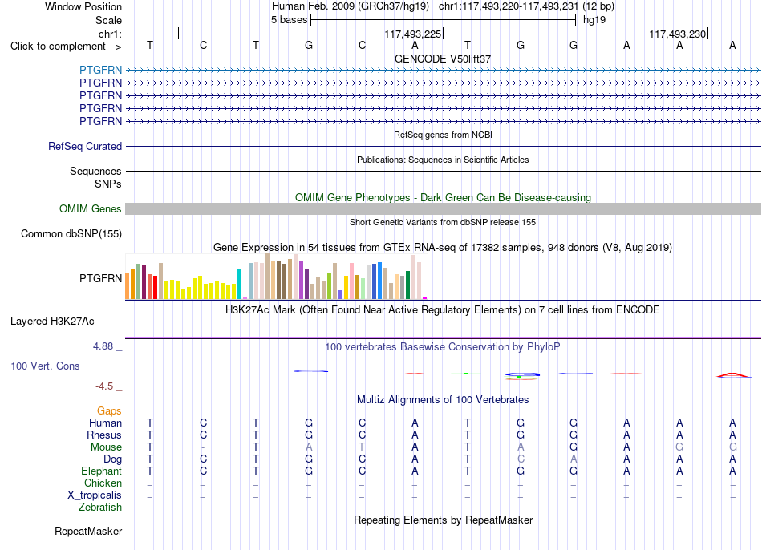Click the 'H3K27Ac Mark' ENCODE track title
The height and width of the screenshot is (550, 762).
443,310
